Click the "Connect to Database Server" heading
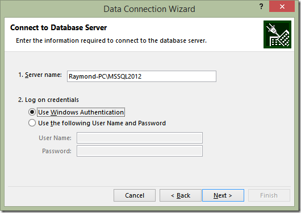The width and height of the screenshot is (301, 213). click(x=58, y=27)
